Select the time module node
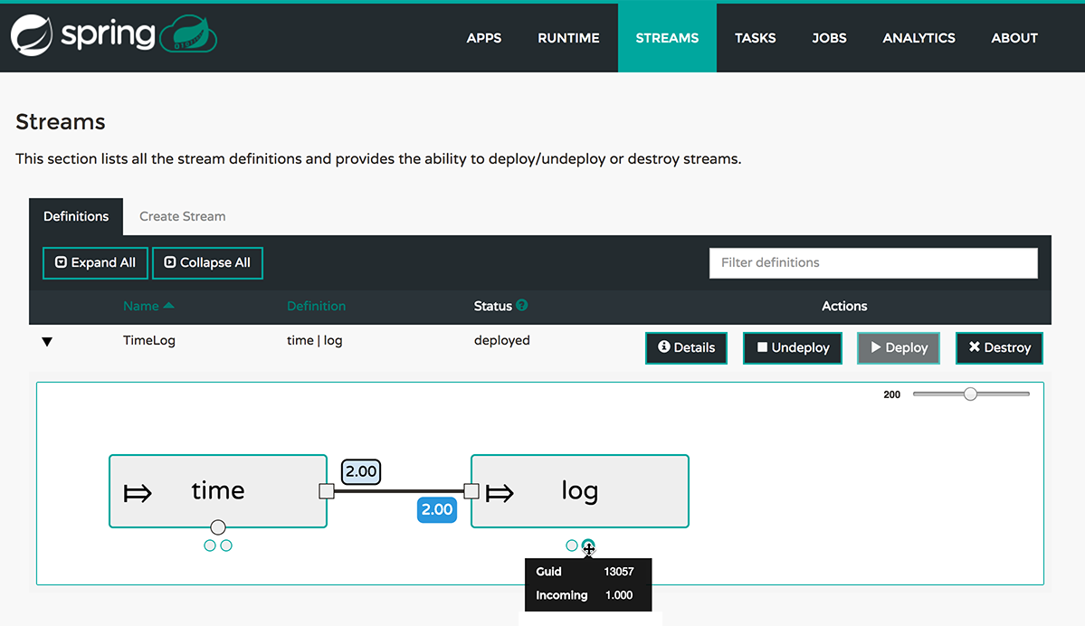The height and width of the screenshot is (626, 1085). point(218,491)
